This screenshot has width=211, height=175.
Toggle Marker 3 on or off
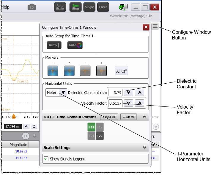[x=85, y=71]
